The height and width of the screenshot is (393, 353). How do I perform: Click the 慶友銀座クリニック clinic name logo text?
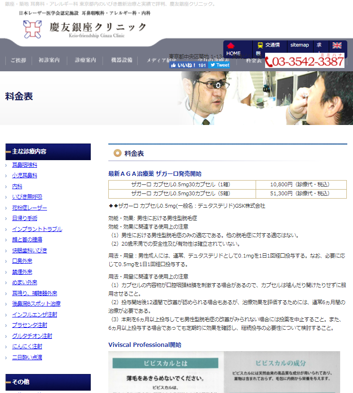[98, 27]
